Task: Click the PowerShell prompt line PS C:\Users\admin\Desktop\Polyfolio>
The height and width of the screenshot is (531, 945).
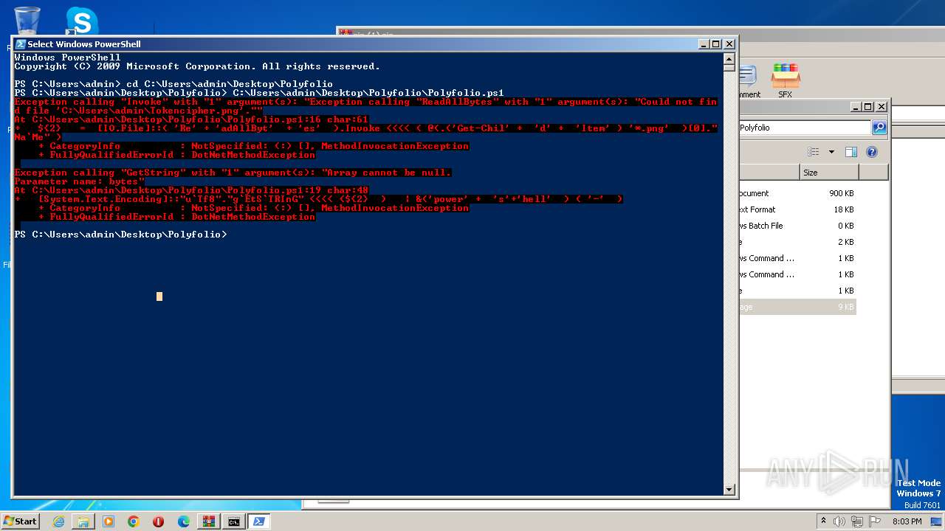Action: (121, 235)
